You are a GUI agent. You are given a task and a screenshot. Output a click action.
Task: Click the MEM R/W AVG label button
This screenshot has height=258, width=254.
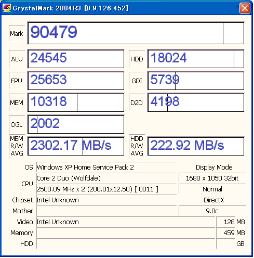tap(17, 146)
